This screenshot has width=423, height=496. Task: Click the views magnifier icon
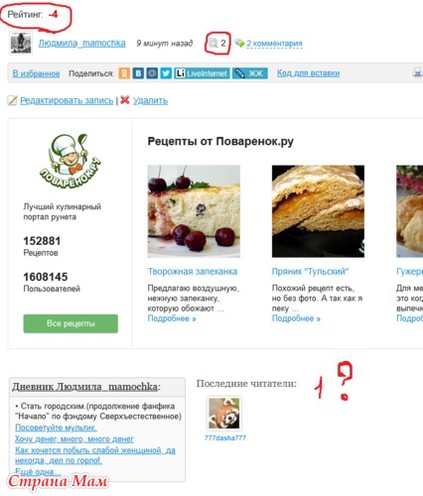click(x=213, y=43)
